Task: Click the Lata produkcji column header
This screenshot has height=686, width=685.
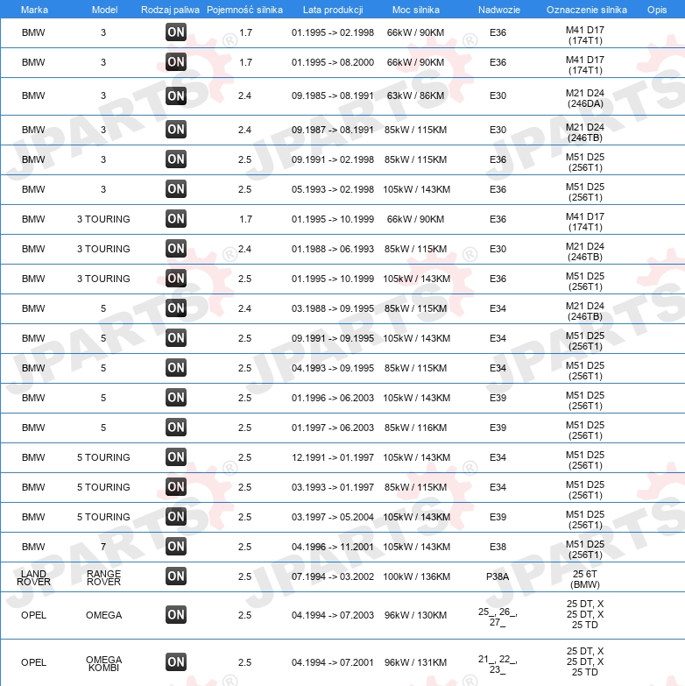Action: point(333,10)
